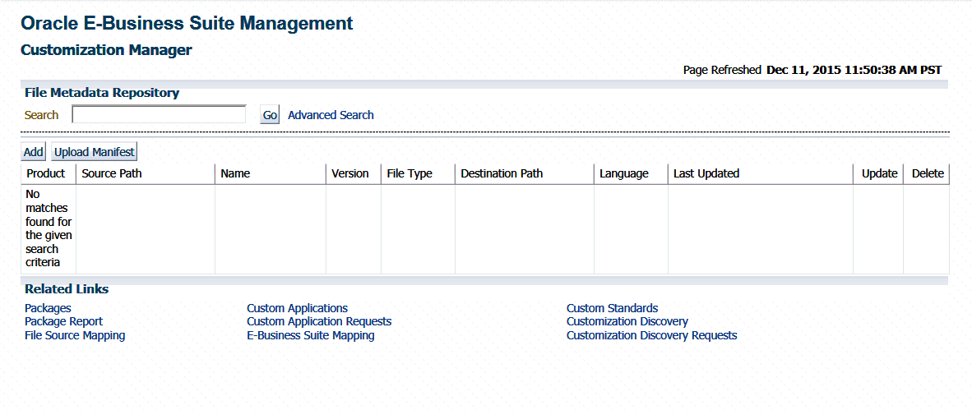Viewport: 972px width, 410px height.
Task: Open the Advanced Search link
Action: [331, 114]
